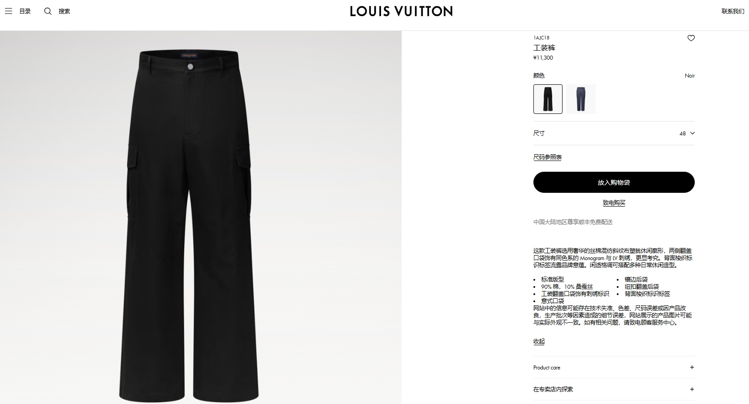The width and height of the screenshot is (749, 404).
Task: Open the 搜索 search label
Action: [x=64, y=11]
